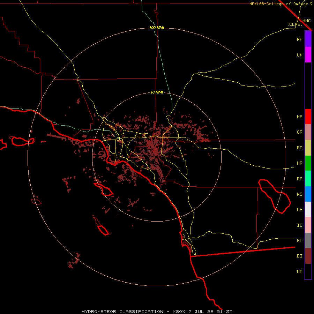Click the 01:37 timestamp text
314x314 pixels.
pos(224,312)
